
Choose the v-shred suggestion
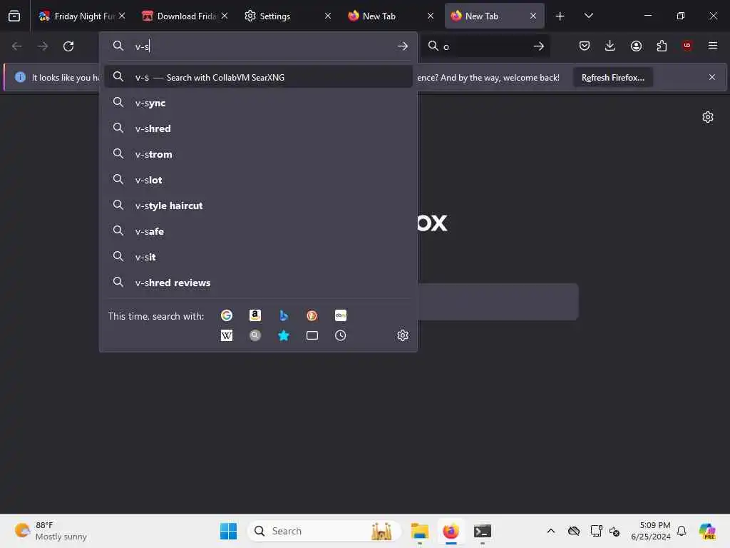tap(258, 128)
